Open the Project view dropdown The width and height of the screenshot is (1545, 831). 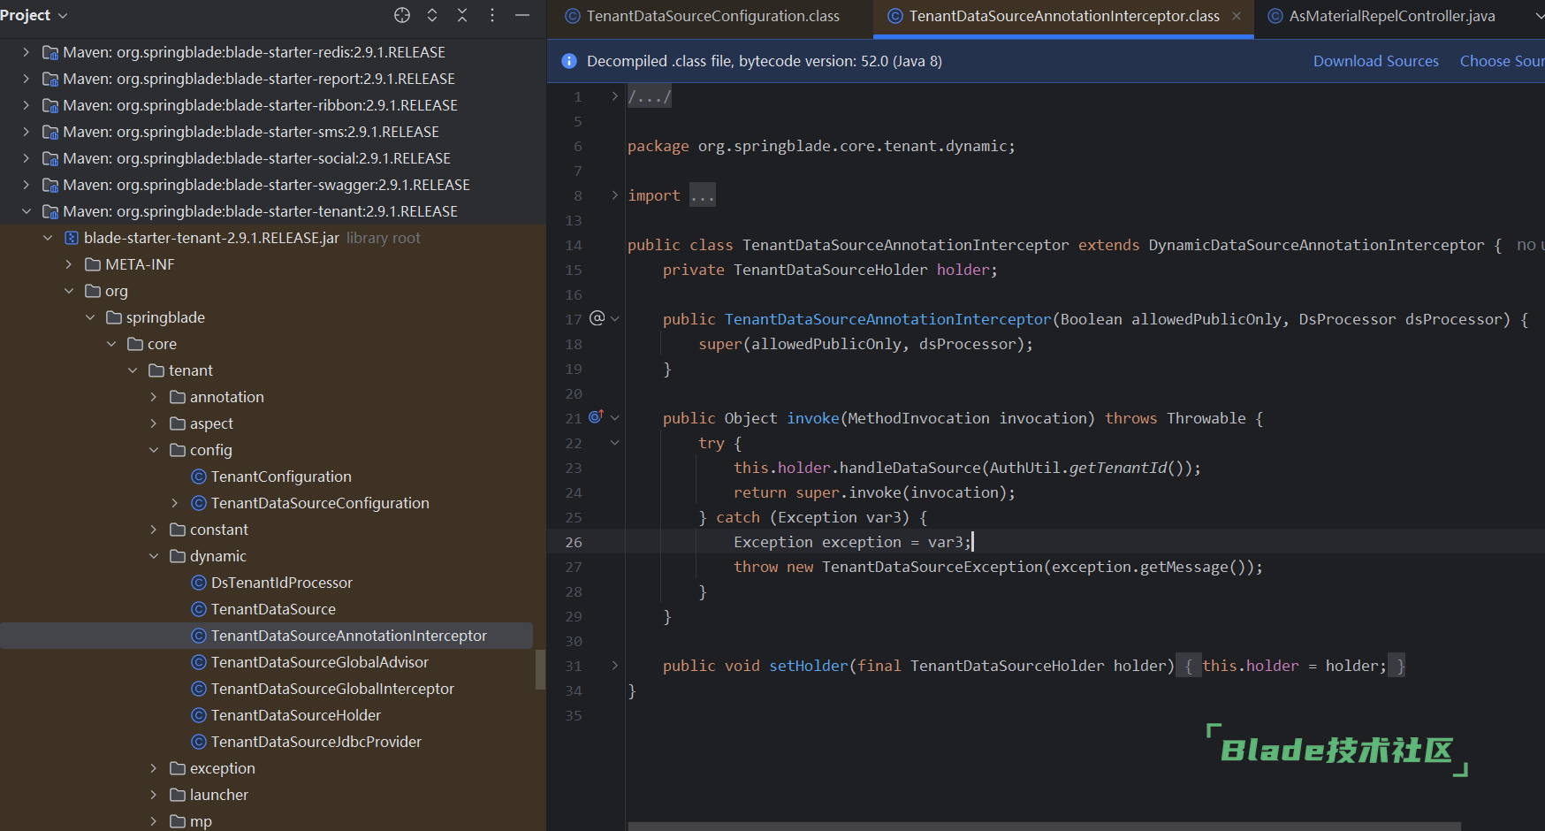(34, 15)
